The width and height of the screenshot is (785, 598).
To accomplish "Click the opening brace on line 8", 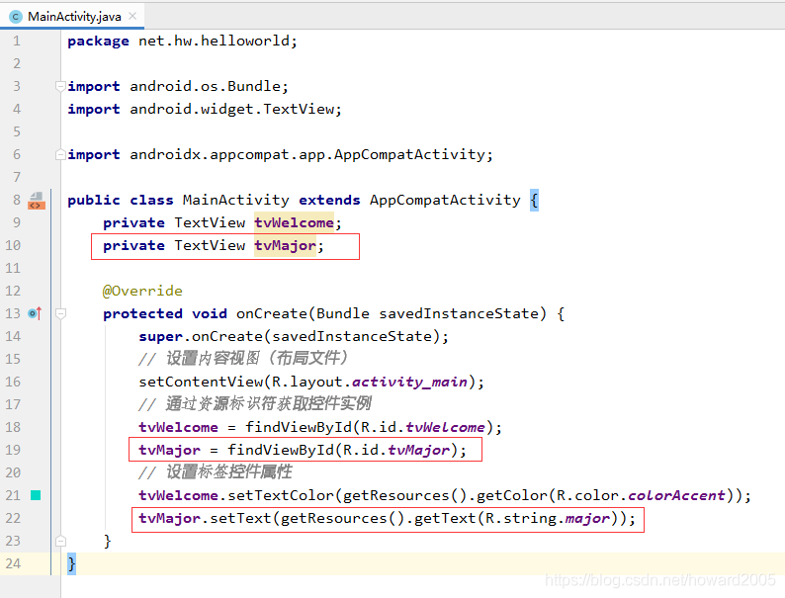I will pos(534,201).
